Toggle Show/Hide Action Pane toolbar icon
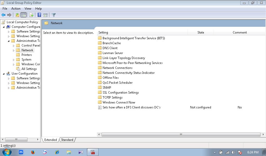 tap(45, 15)
